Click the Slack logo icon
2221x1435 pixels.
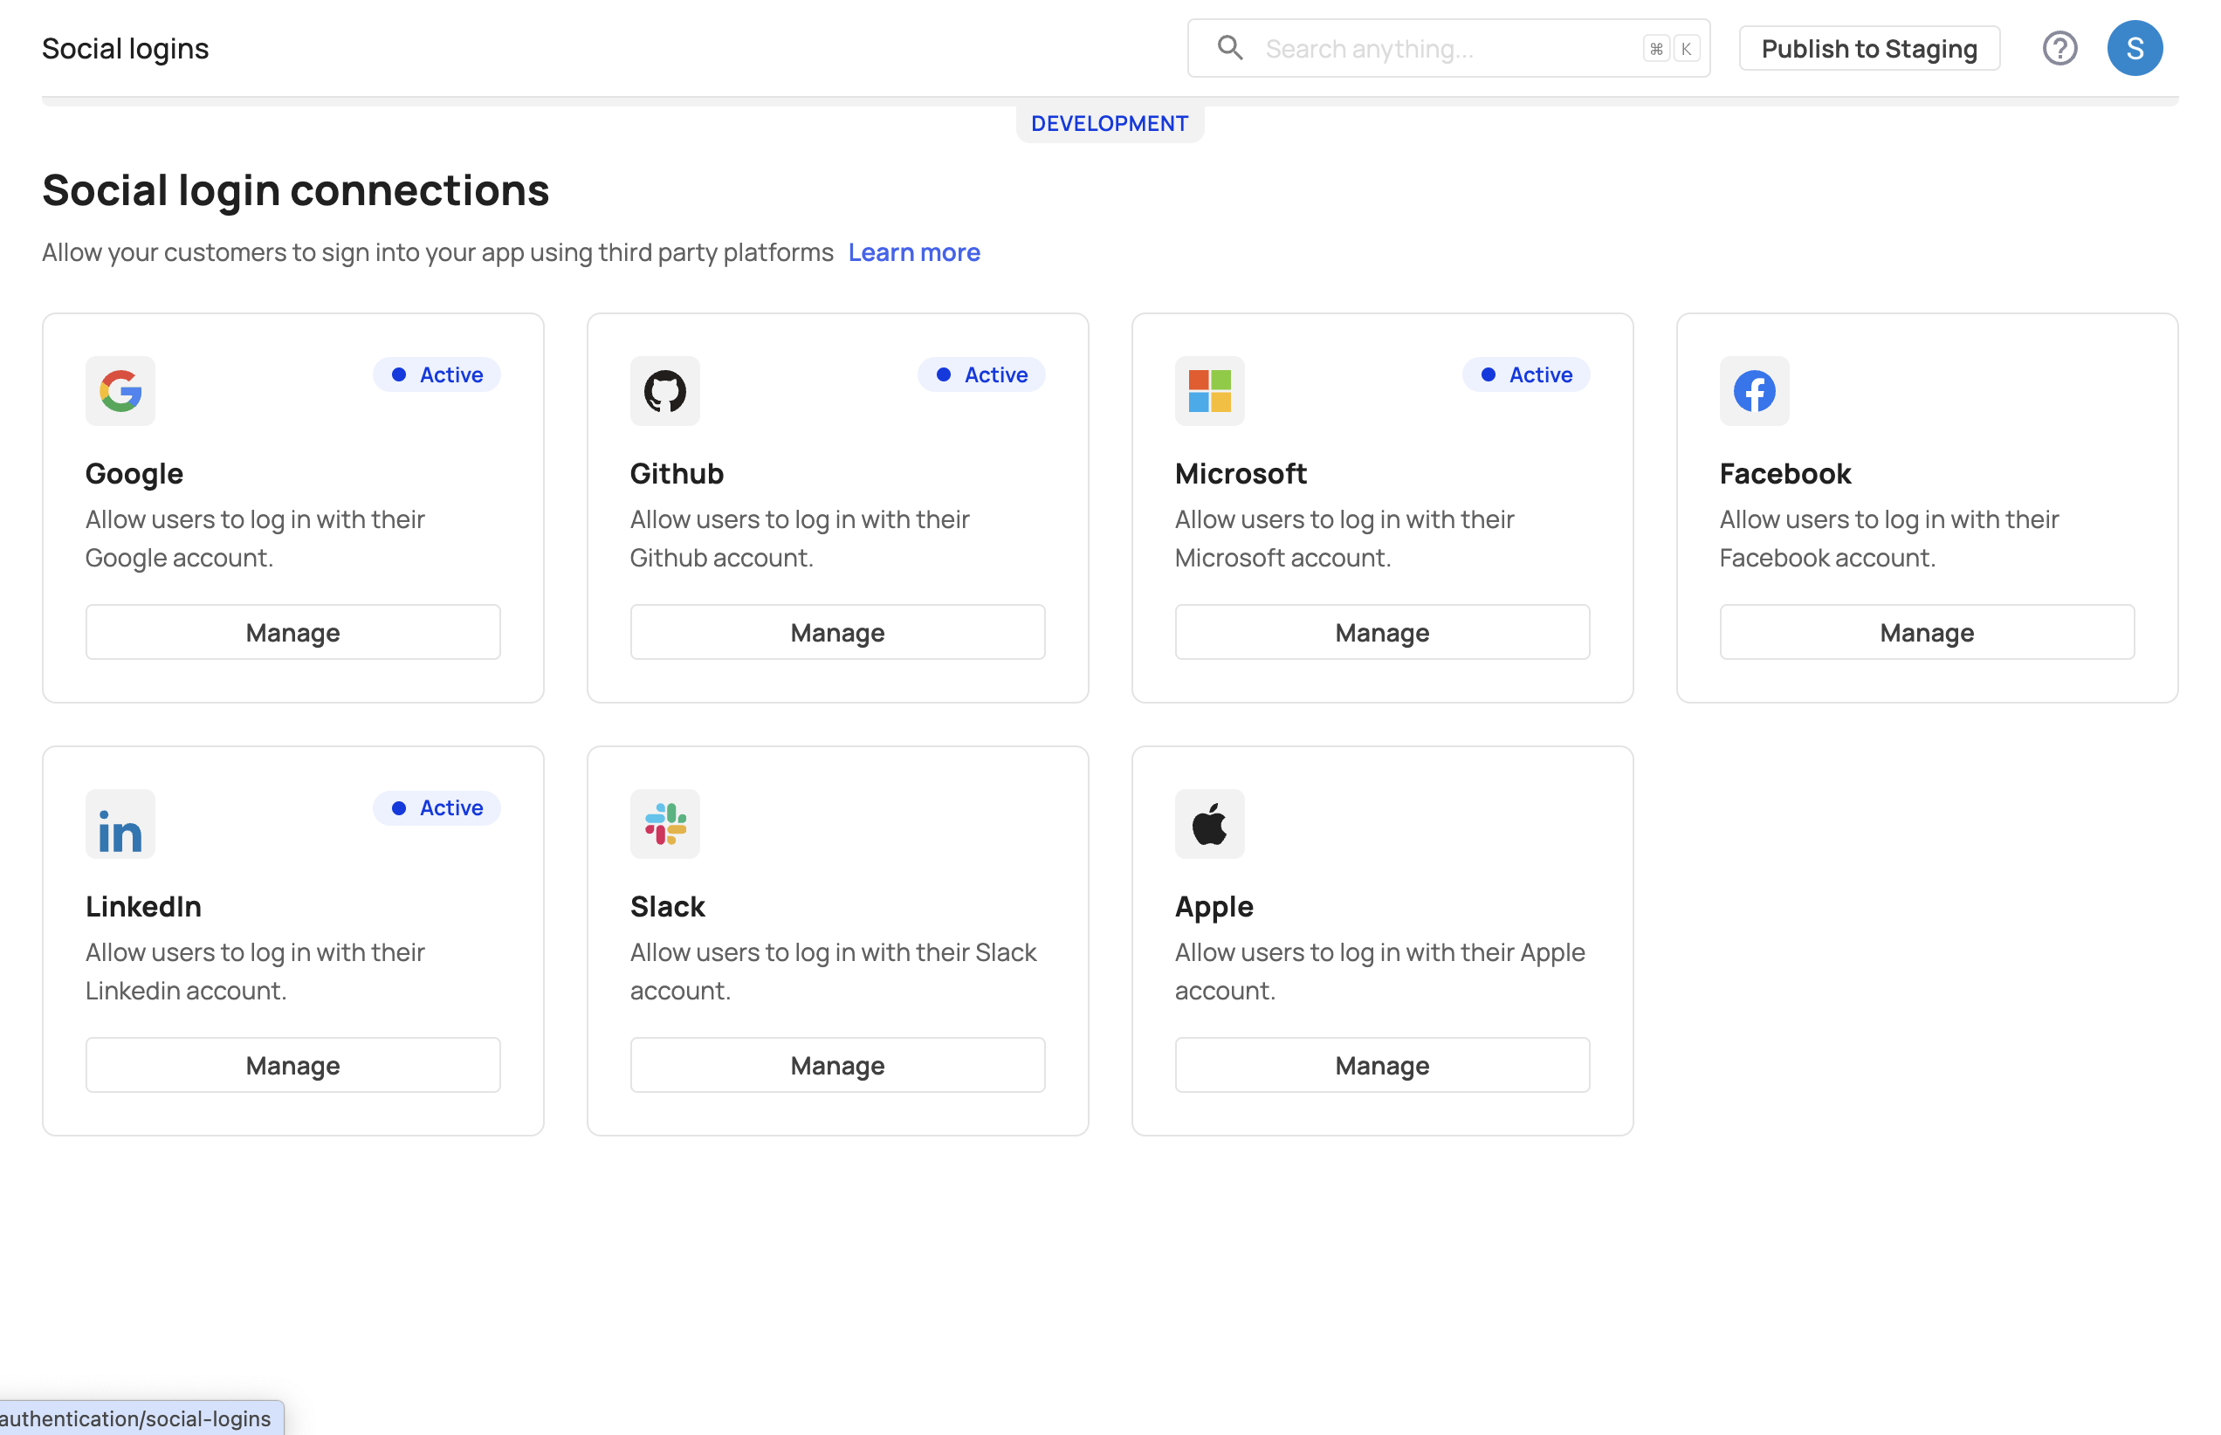(x=664, y=824)
